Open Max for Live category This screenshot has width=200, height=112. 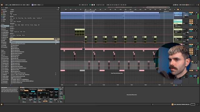5,37
